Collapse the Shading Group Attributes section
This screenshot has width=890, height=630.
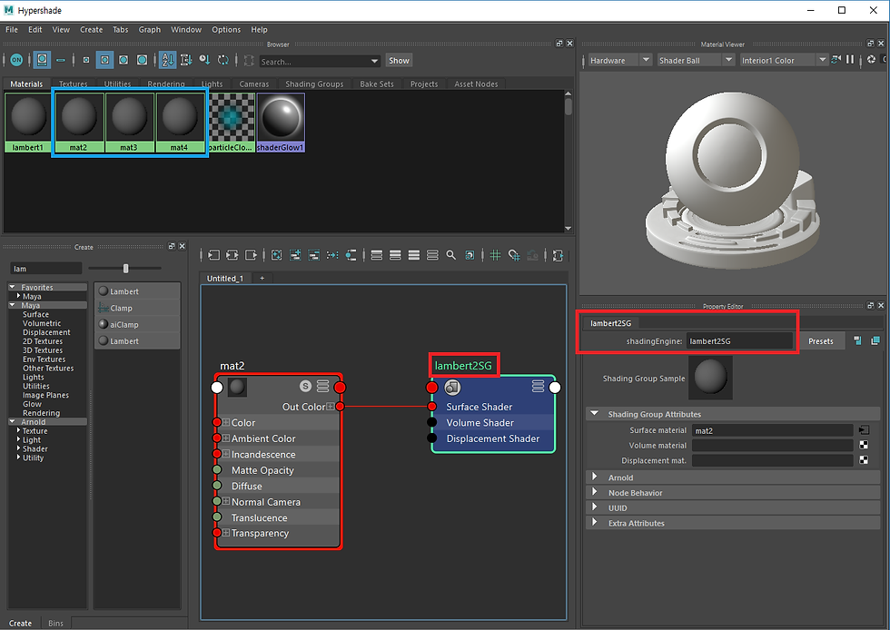[x=594, y=414]
